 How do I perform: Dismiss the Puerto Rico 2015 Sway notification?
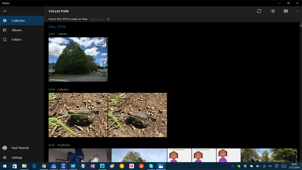point(108,19)
